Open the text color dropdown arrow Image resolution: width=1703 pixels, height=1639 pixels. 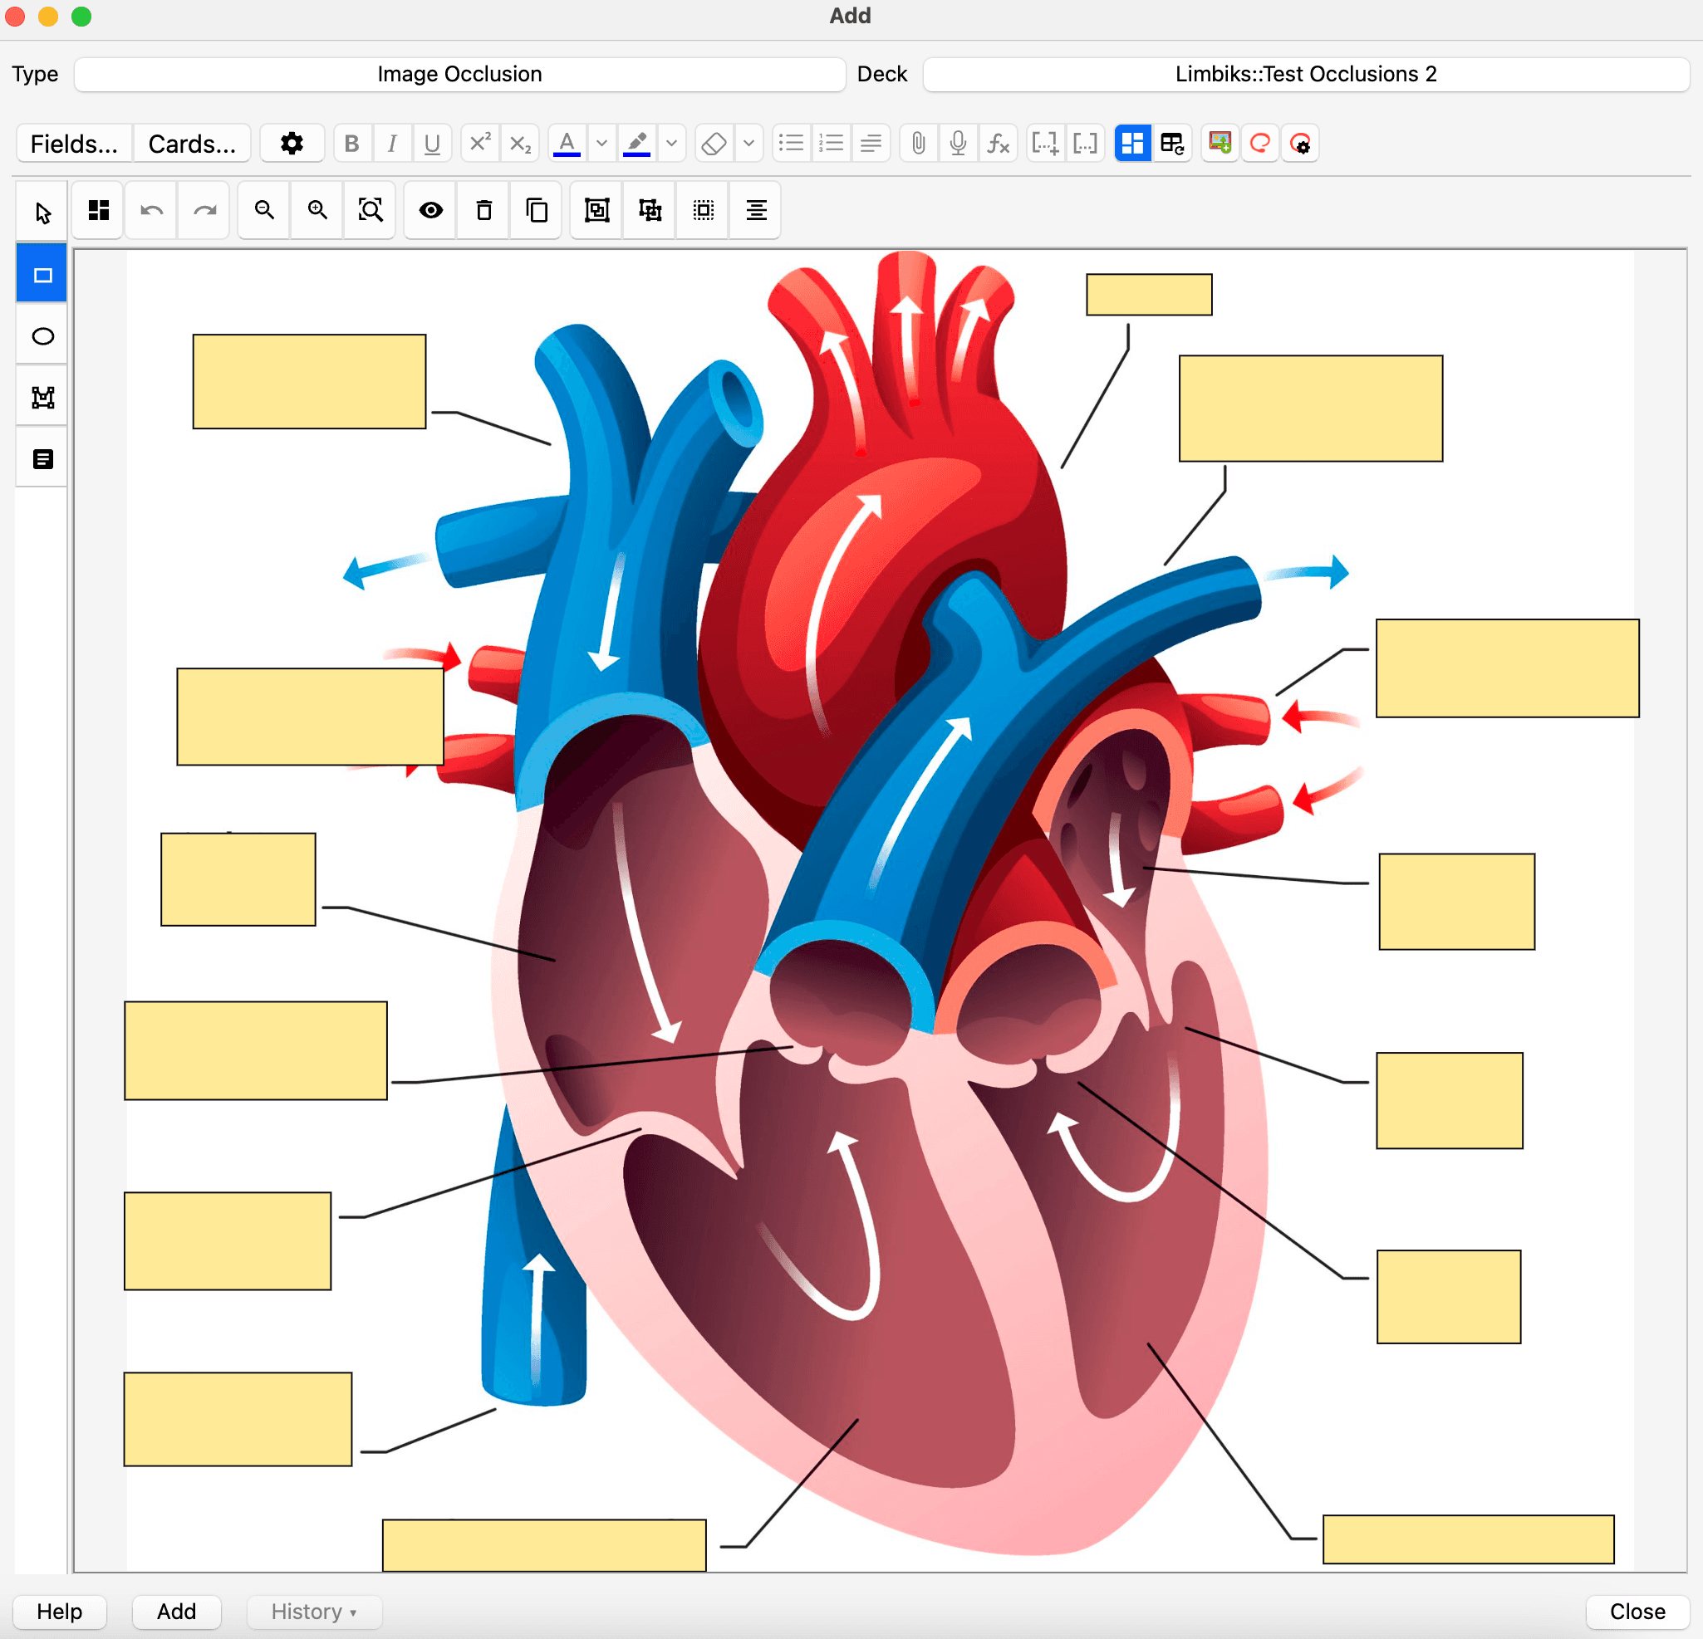[601, 144]
